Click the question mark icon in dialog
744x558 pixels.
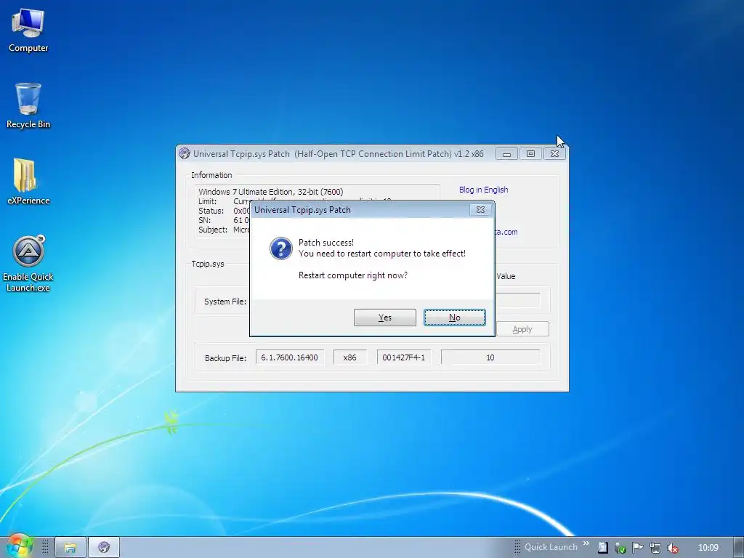281,248
